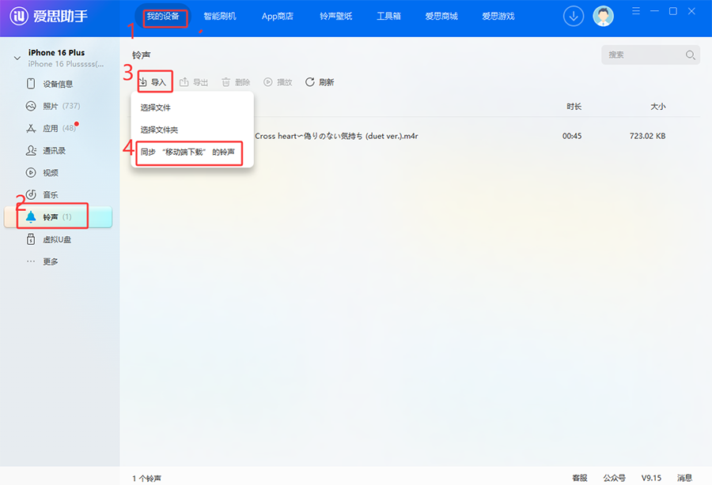Sort by the 时长 column header
The height and width of the screenshot is (485, 712).
pos(574,107)
